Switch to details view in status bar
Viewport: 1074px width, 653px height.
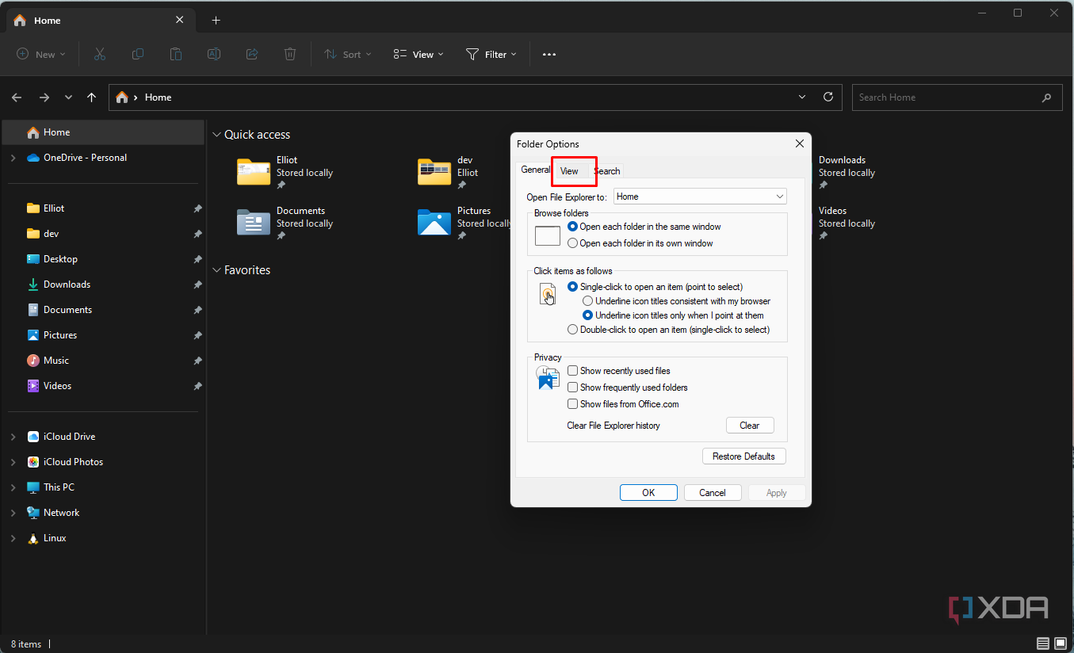tap(1043, 643)
